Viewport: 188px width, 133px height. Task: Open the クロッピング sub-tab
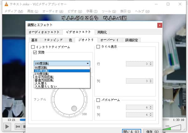click(x=53, y=40)
